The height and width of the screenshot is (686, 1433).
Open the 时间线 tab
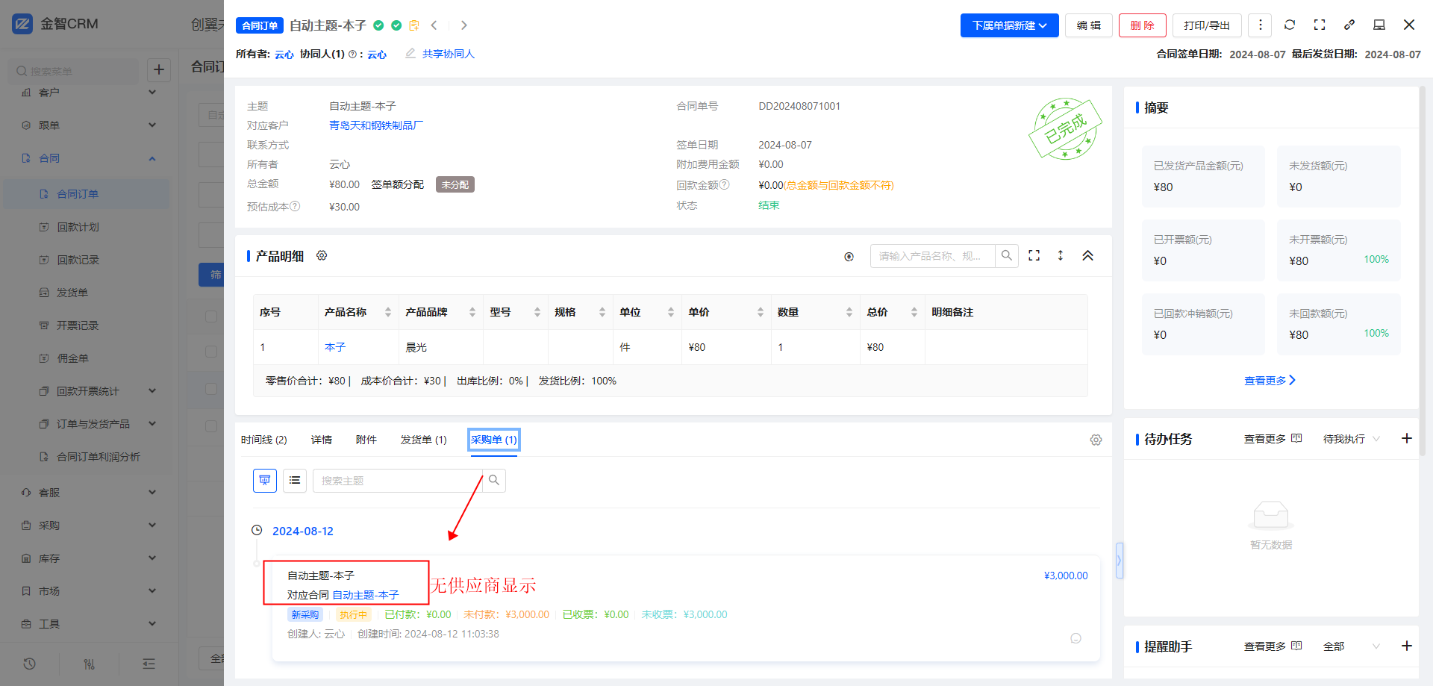click(x=263, y=440)
